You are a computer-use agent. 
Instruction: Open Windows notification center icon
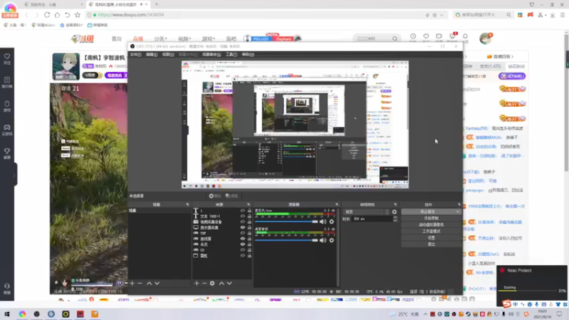coord(559,314)
